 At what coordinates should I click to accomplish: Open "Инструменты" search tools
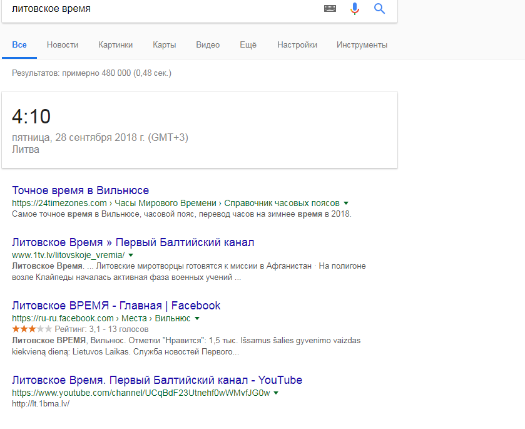coord(362,45)
